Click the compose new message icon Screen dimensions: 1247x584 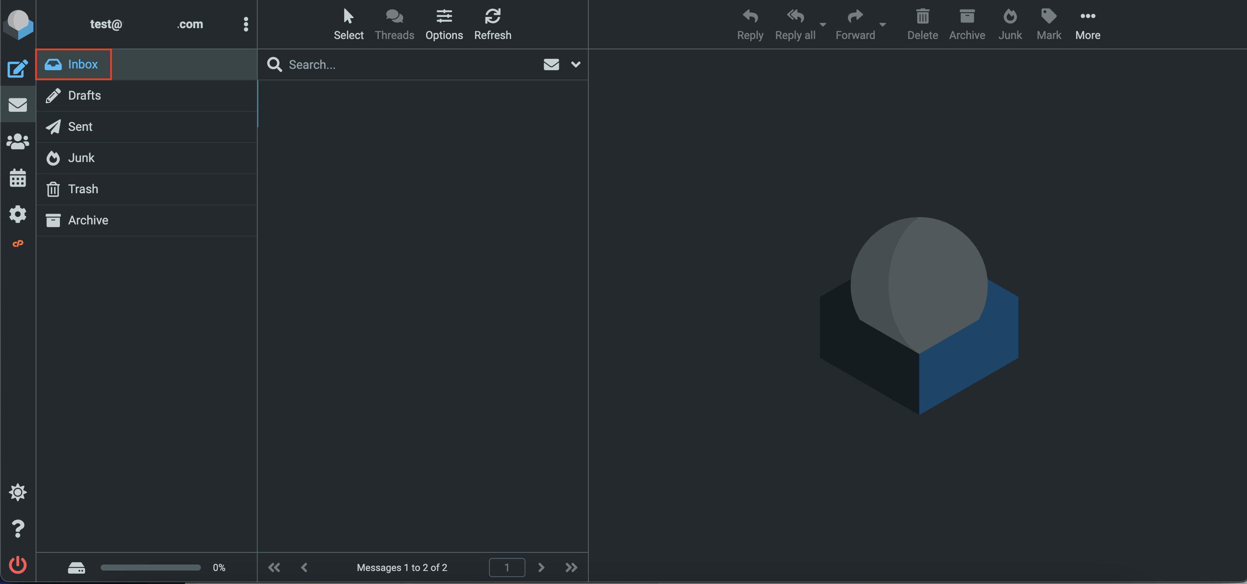[17, 68]
